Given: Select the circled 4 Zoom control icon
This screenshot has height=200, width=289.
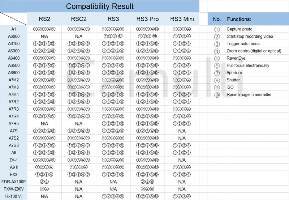Looking at the screenshot, I should pyautogui.click(x=217, y=51).
